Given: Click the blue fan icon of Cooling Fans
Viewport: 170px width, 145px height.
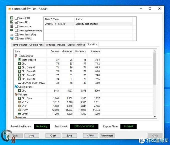Looking at the screenshot, I should point(16,87).
